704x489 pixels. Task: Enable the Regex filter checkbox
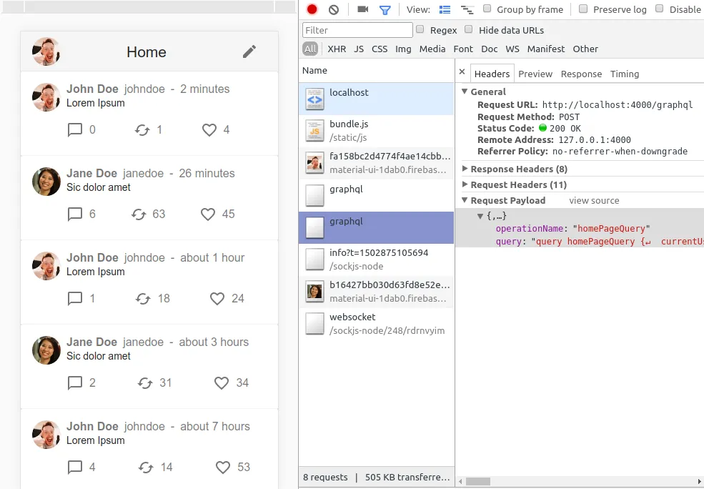pos(420,30)
